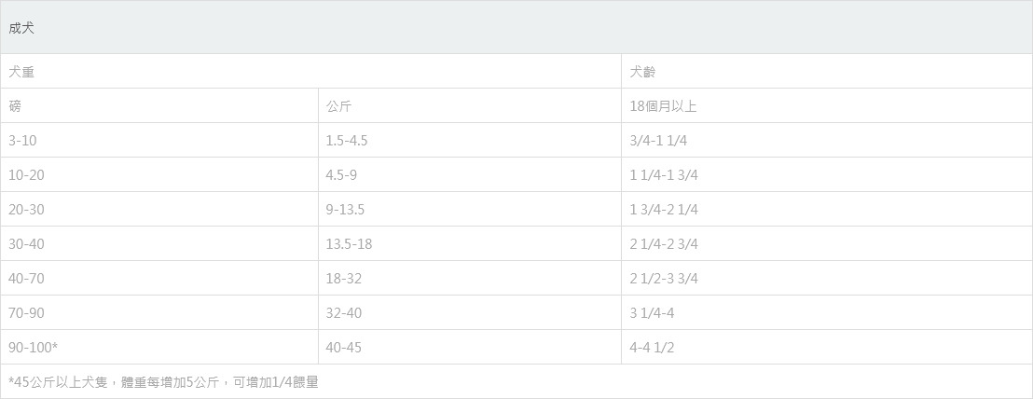
Task: Select the 30-40 pounds cell
Action: pyautogui.click(x=26, y=244)
